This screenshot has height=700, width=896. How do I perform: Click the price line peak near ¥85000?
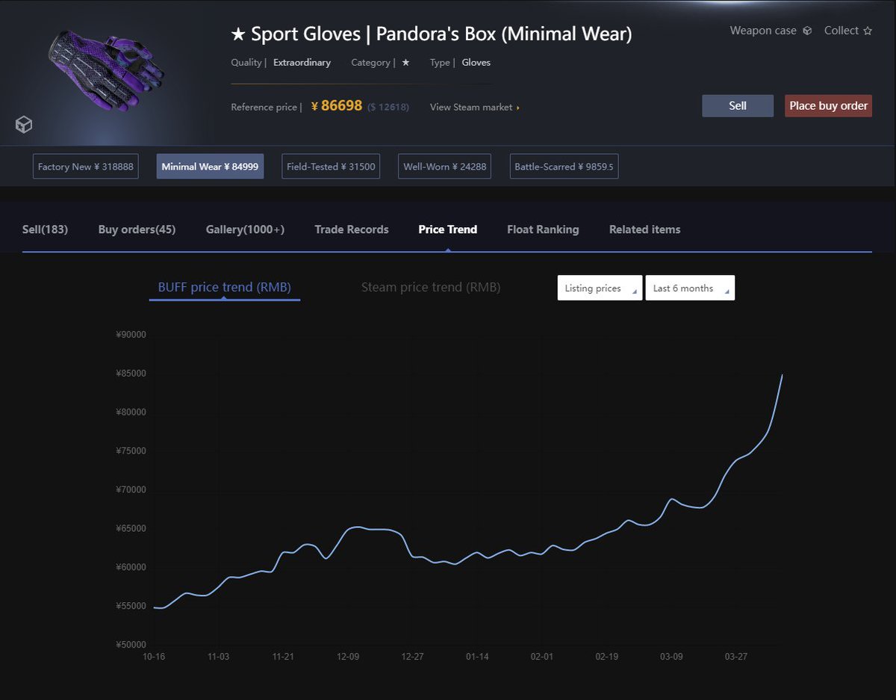pyautogui.click(x=782, y=375)
